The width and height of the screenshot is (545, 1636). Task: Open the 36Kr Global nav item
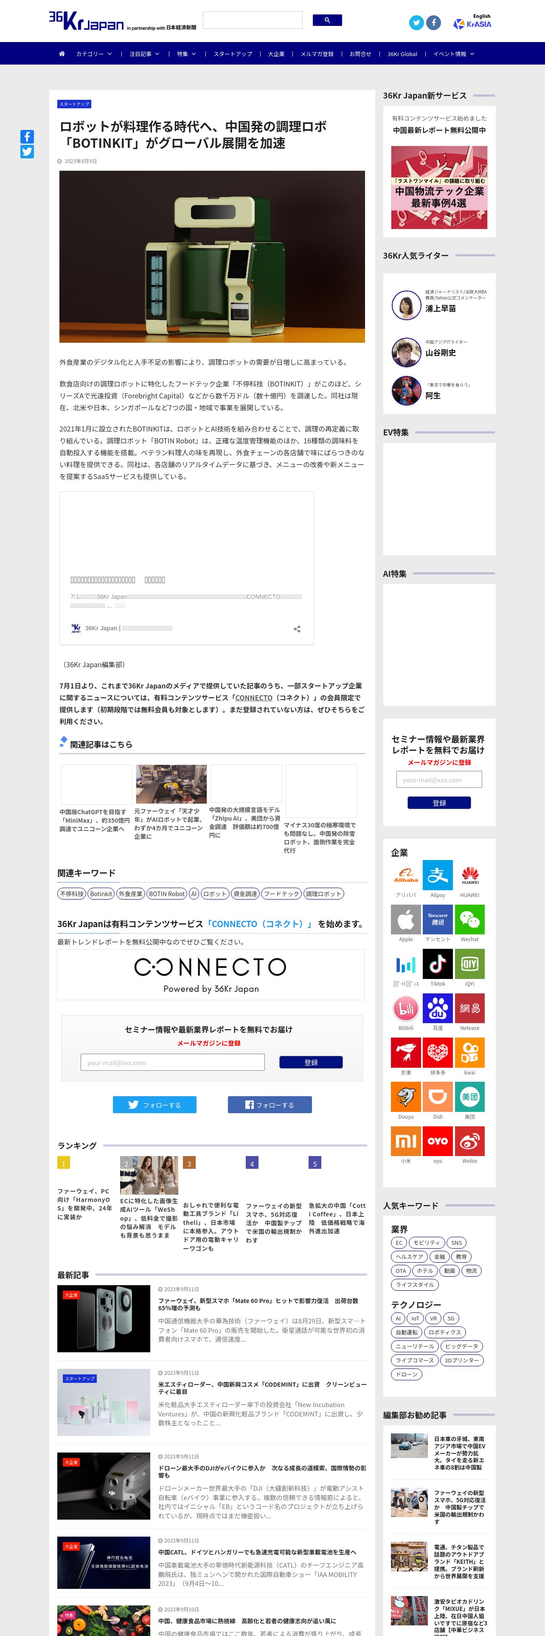(402, 54)
